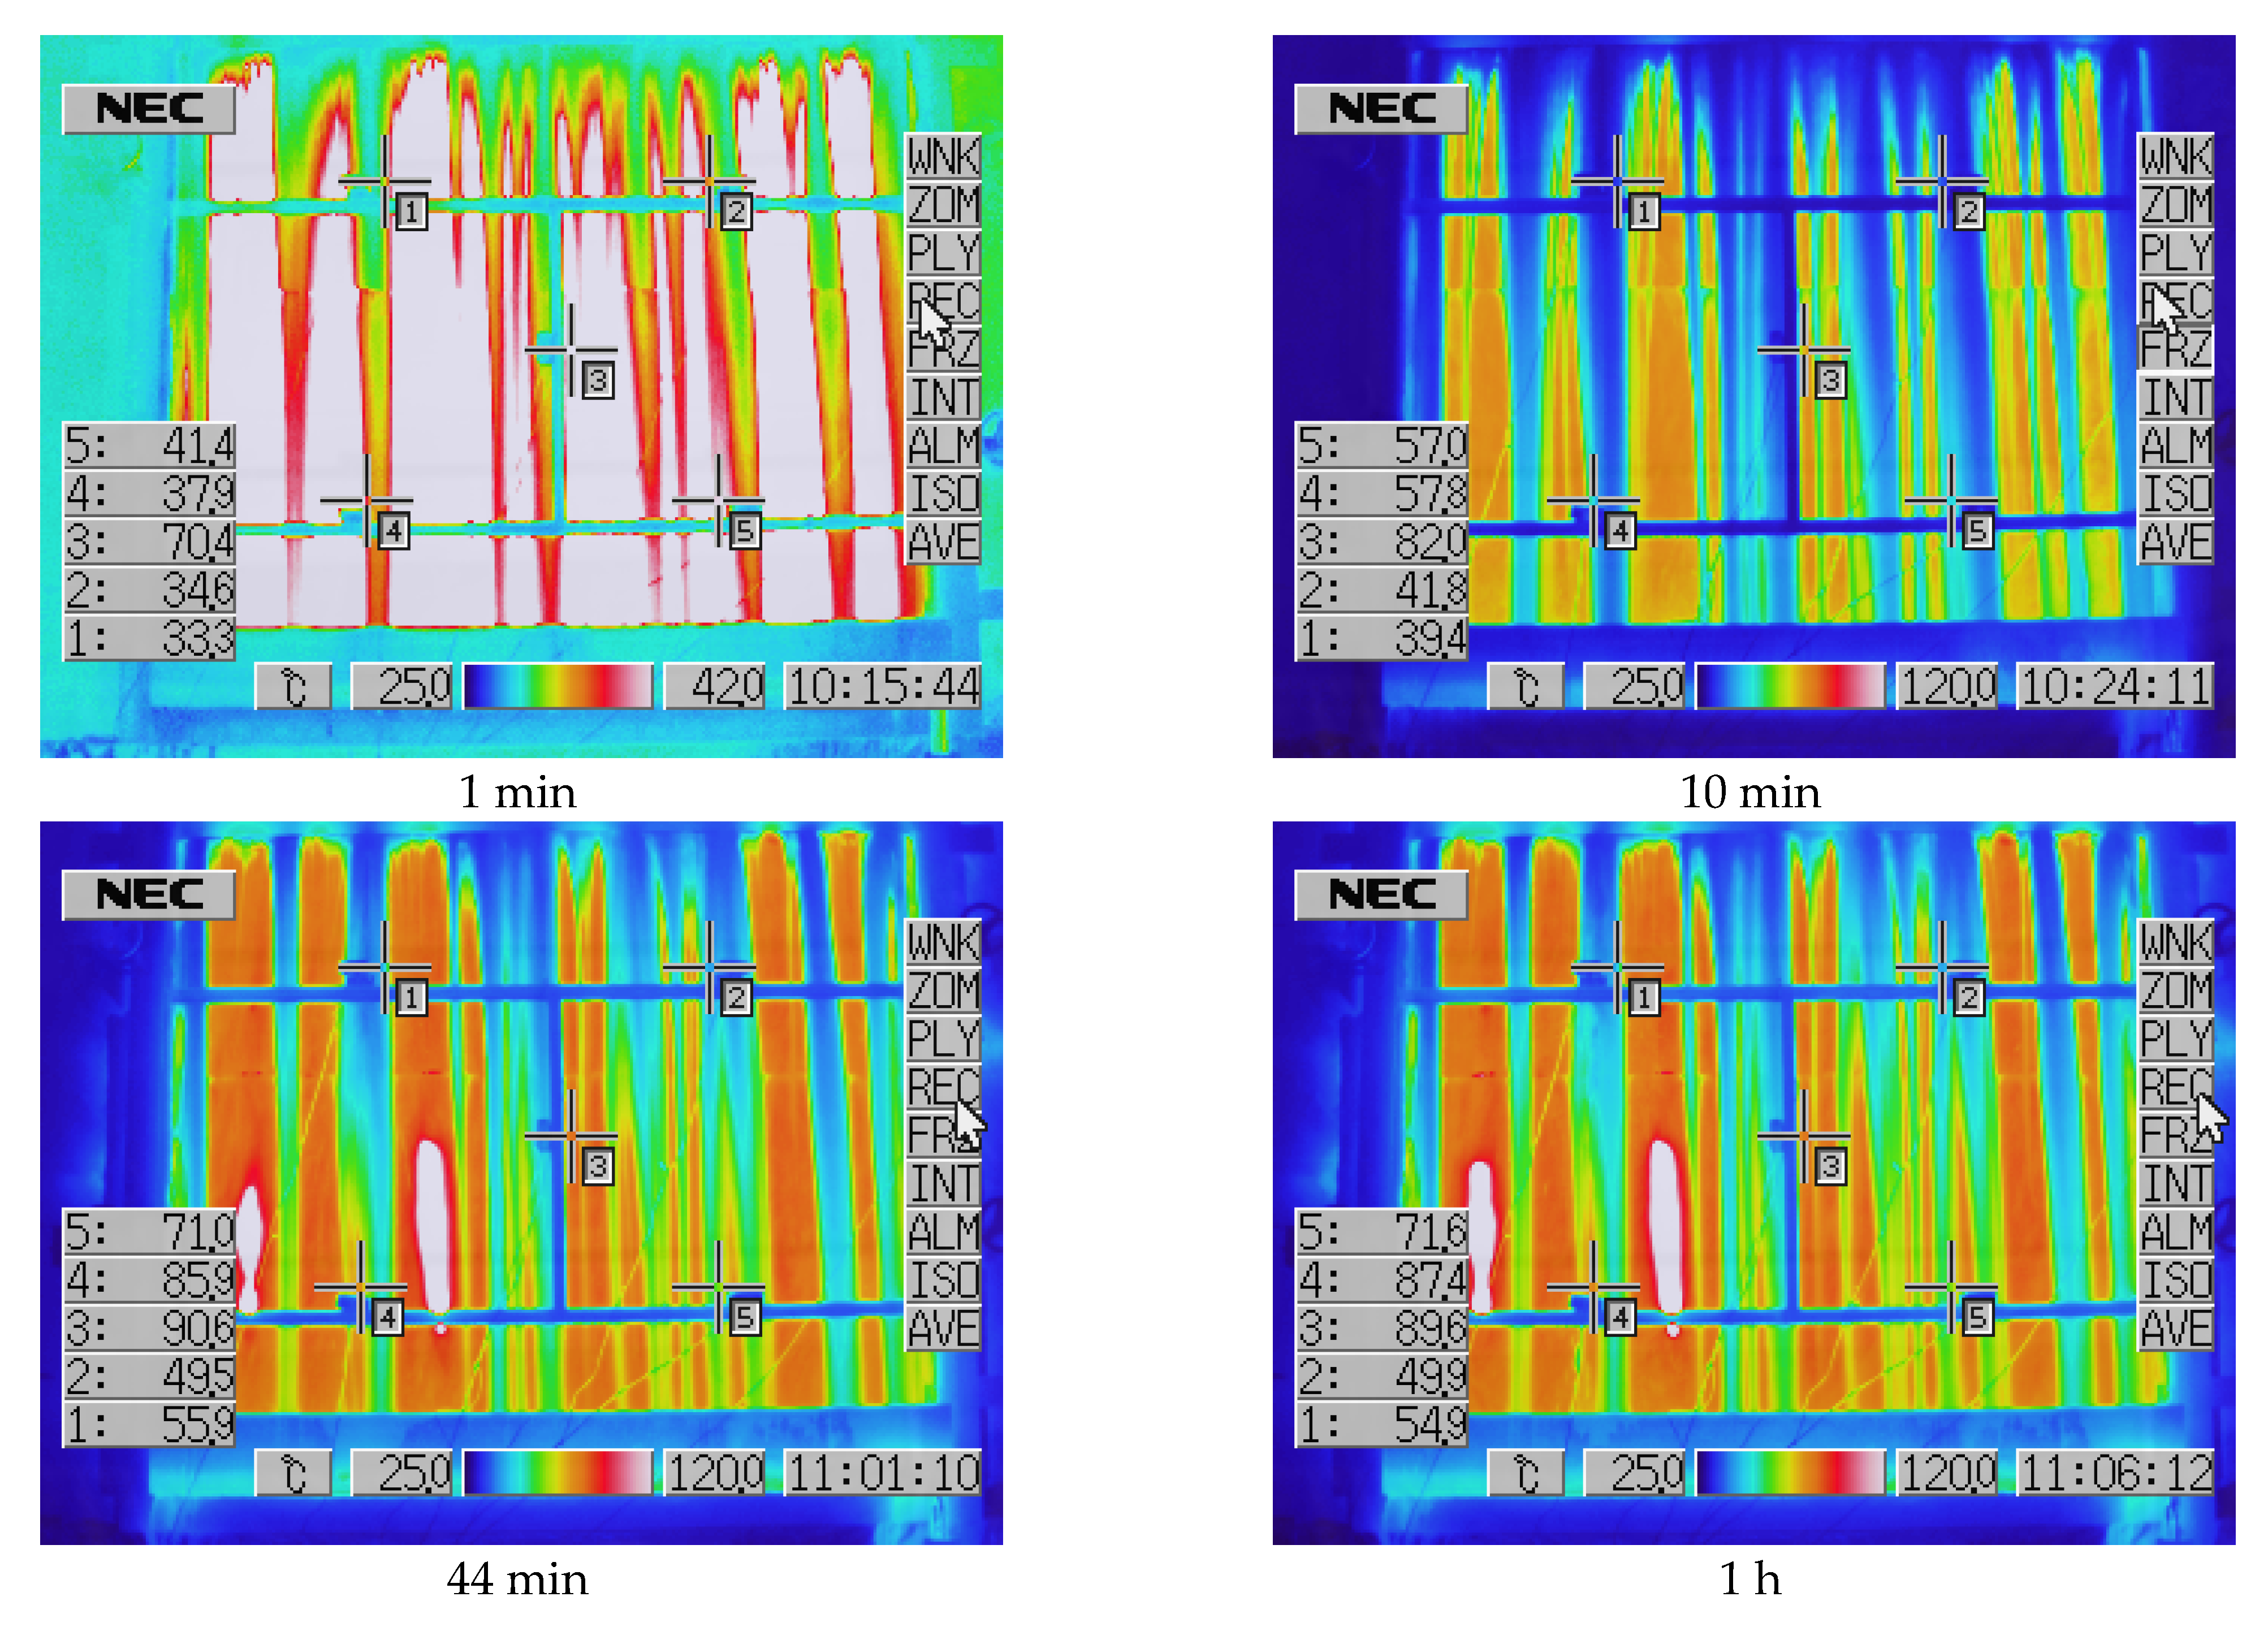The image size is (2268, 1627).
Task: Click the 11:06:12 timestamp in the 1 h image
Action: click(2114, 1473)
